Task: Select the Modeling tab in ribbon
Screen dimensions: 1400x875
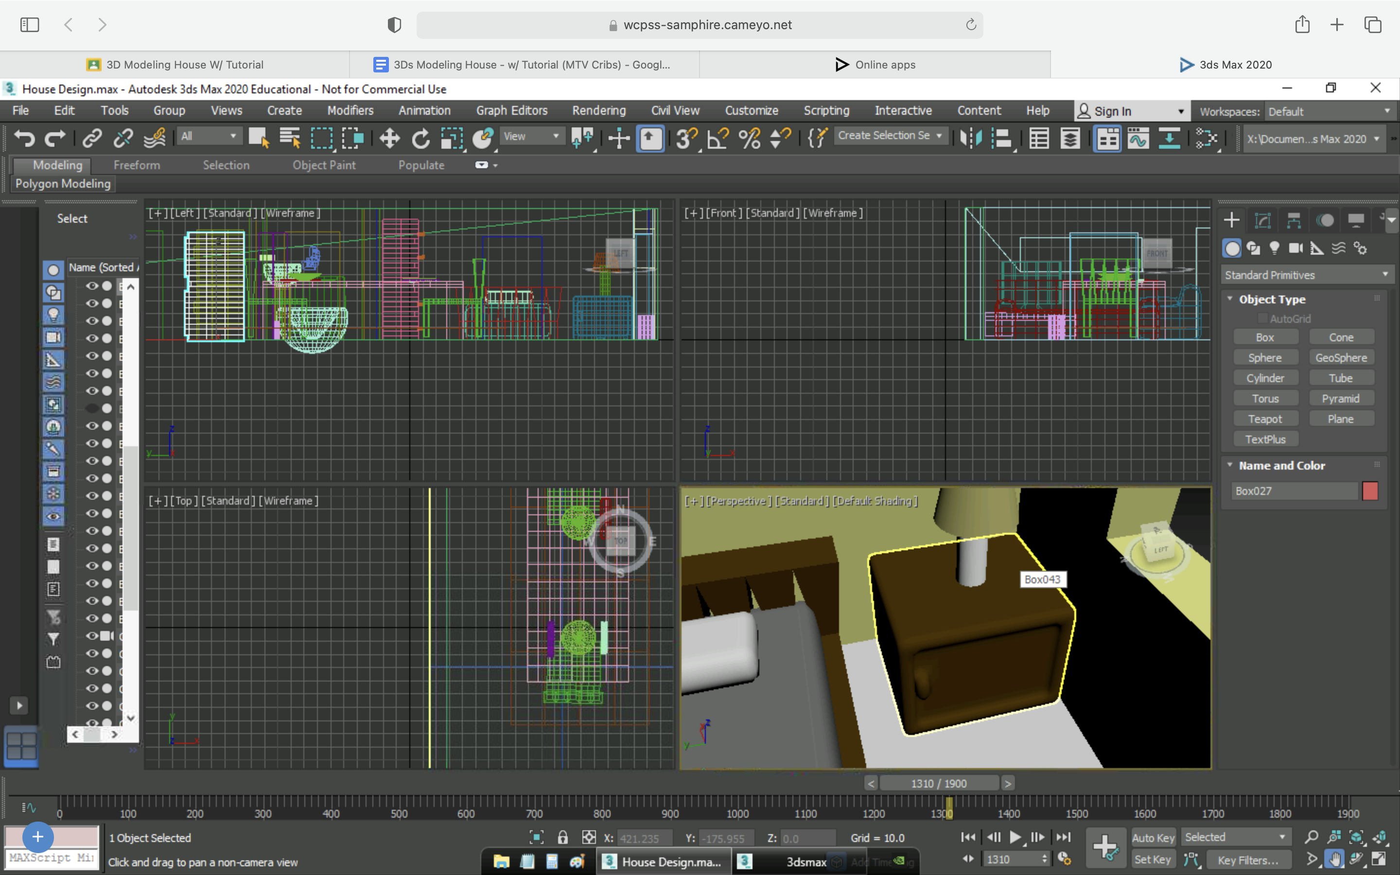Action: [x=57, y=164]
